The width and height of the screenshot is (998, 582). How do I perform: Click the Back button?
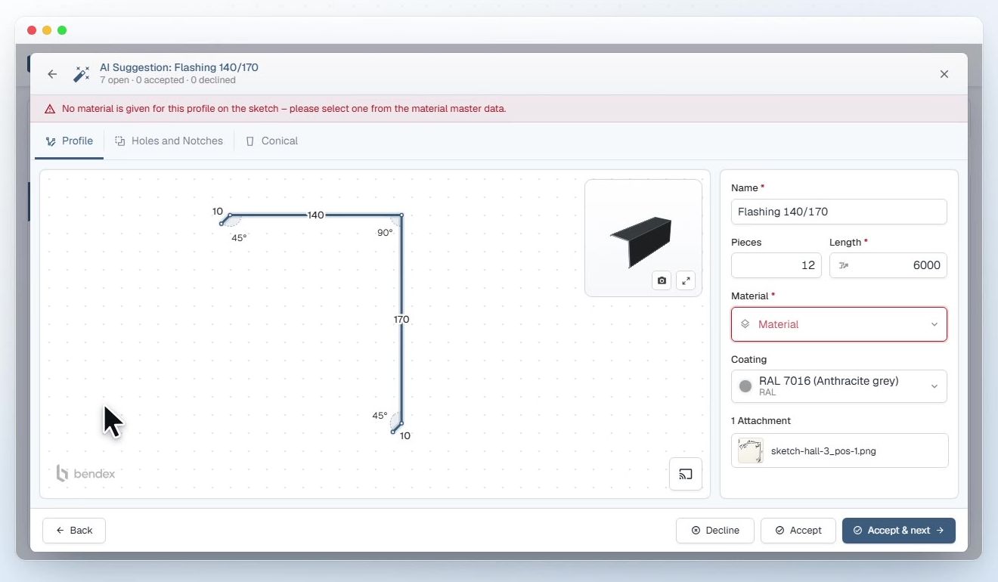74,531
